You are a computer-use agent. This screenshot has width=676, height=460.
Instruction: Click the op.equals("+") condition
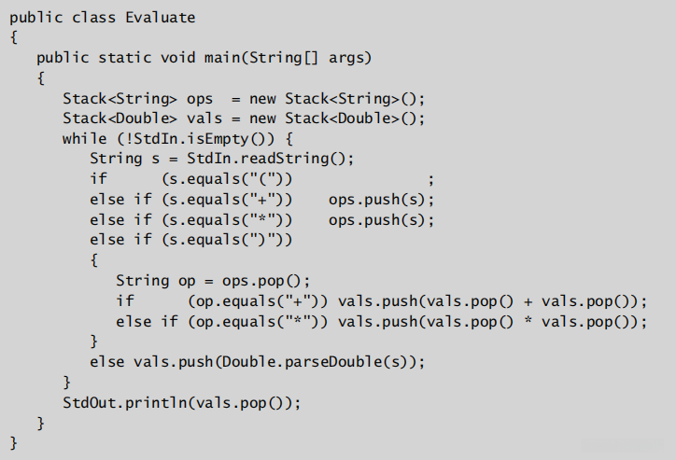pos(258,301)
